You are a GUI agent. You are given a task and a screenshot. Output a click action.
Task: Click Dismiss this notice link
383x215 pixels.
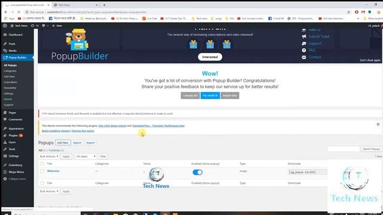[x=83, y=131]
